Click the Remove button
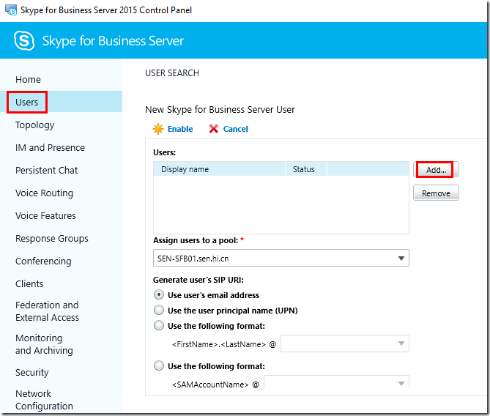The height and width of the screenshot is (416, 490). (436, 193)
